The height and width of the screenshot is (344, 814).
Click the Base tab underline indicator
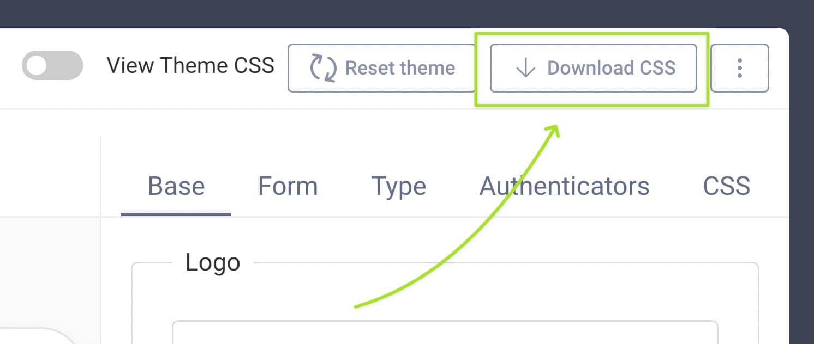(x=176, y=214)
